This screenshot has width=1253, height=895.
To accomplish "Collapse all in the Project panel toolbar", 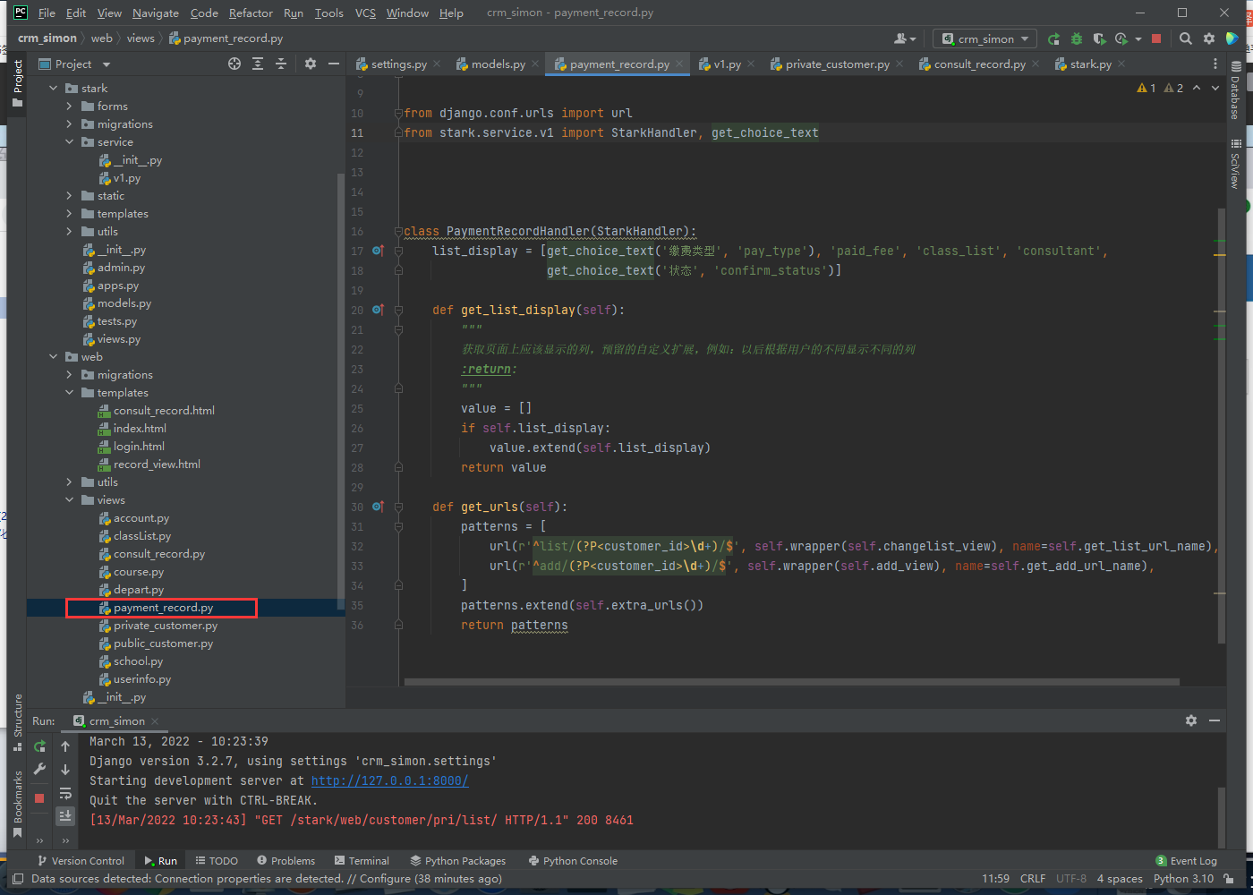I will [281, 64].
